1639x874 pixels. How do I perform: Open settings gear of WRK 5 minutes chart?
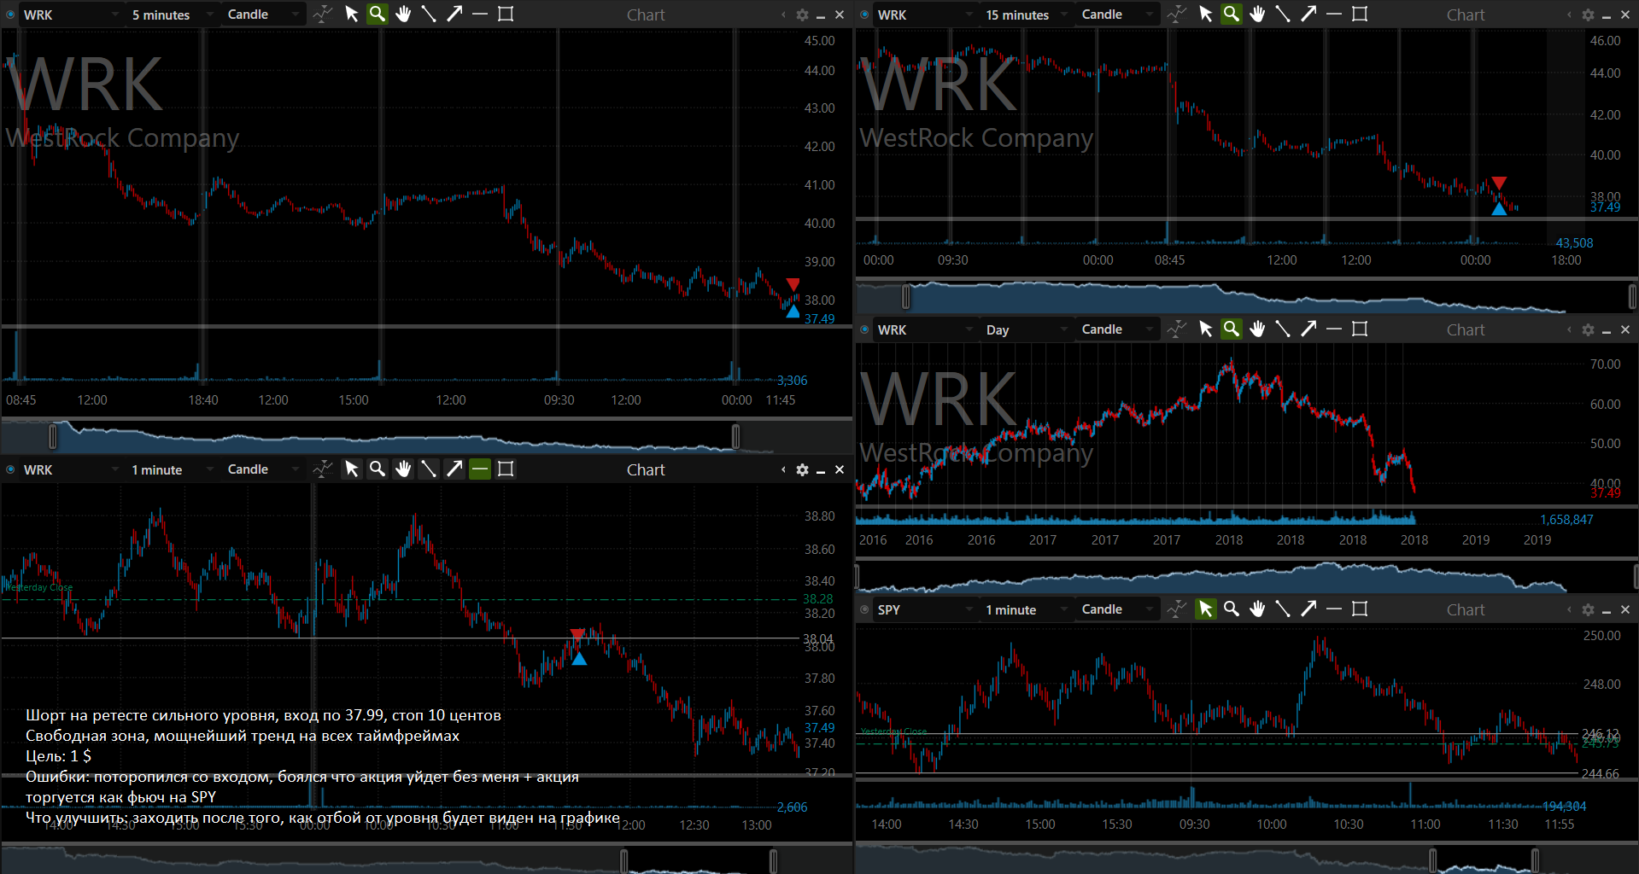click(802, 15)
